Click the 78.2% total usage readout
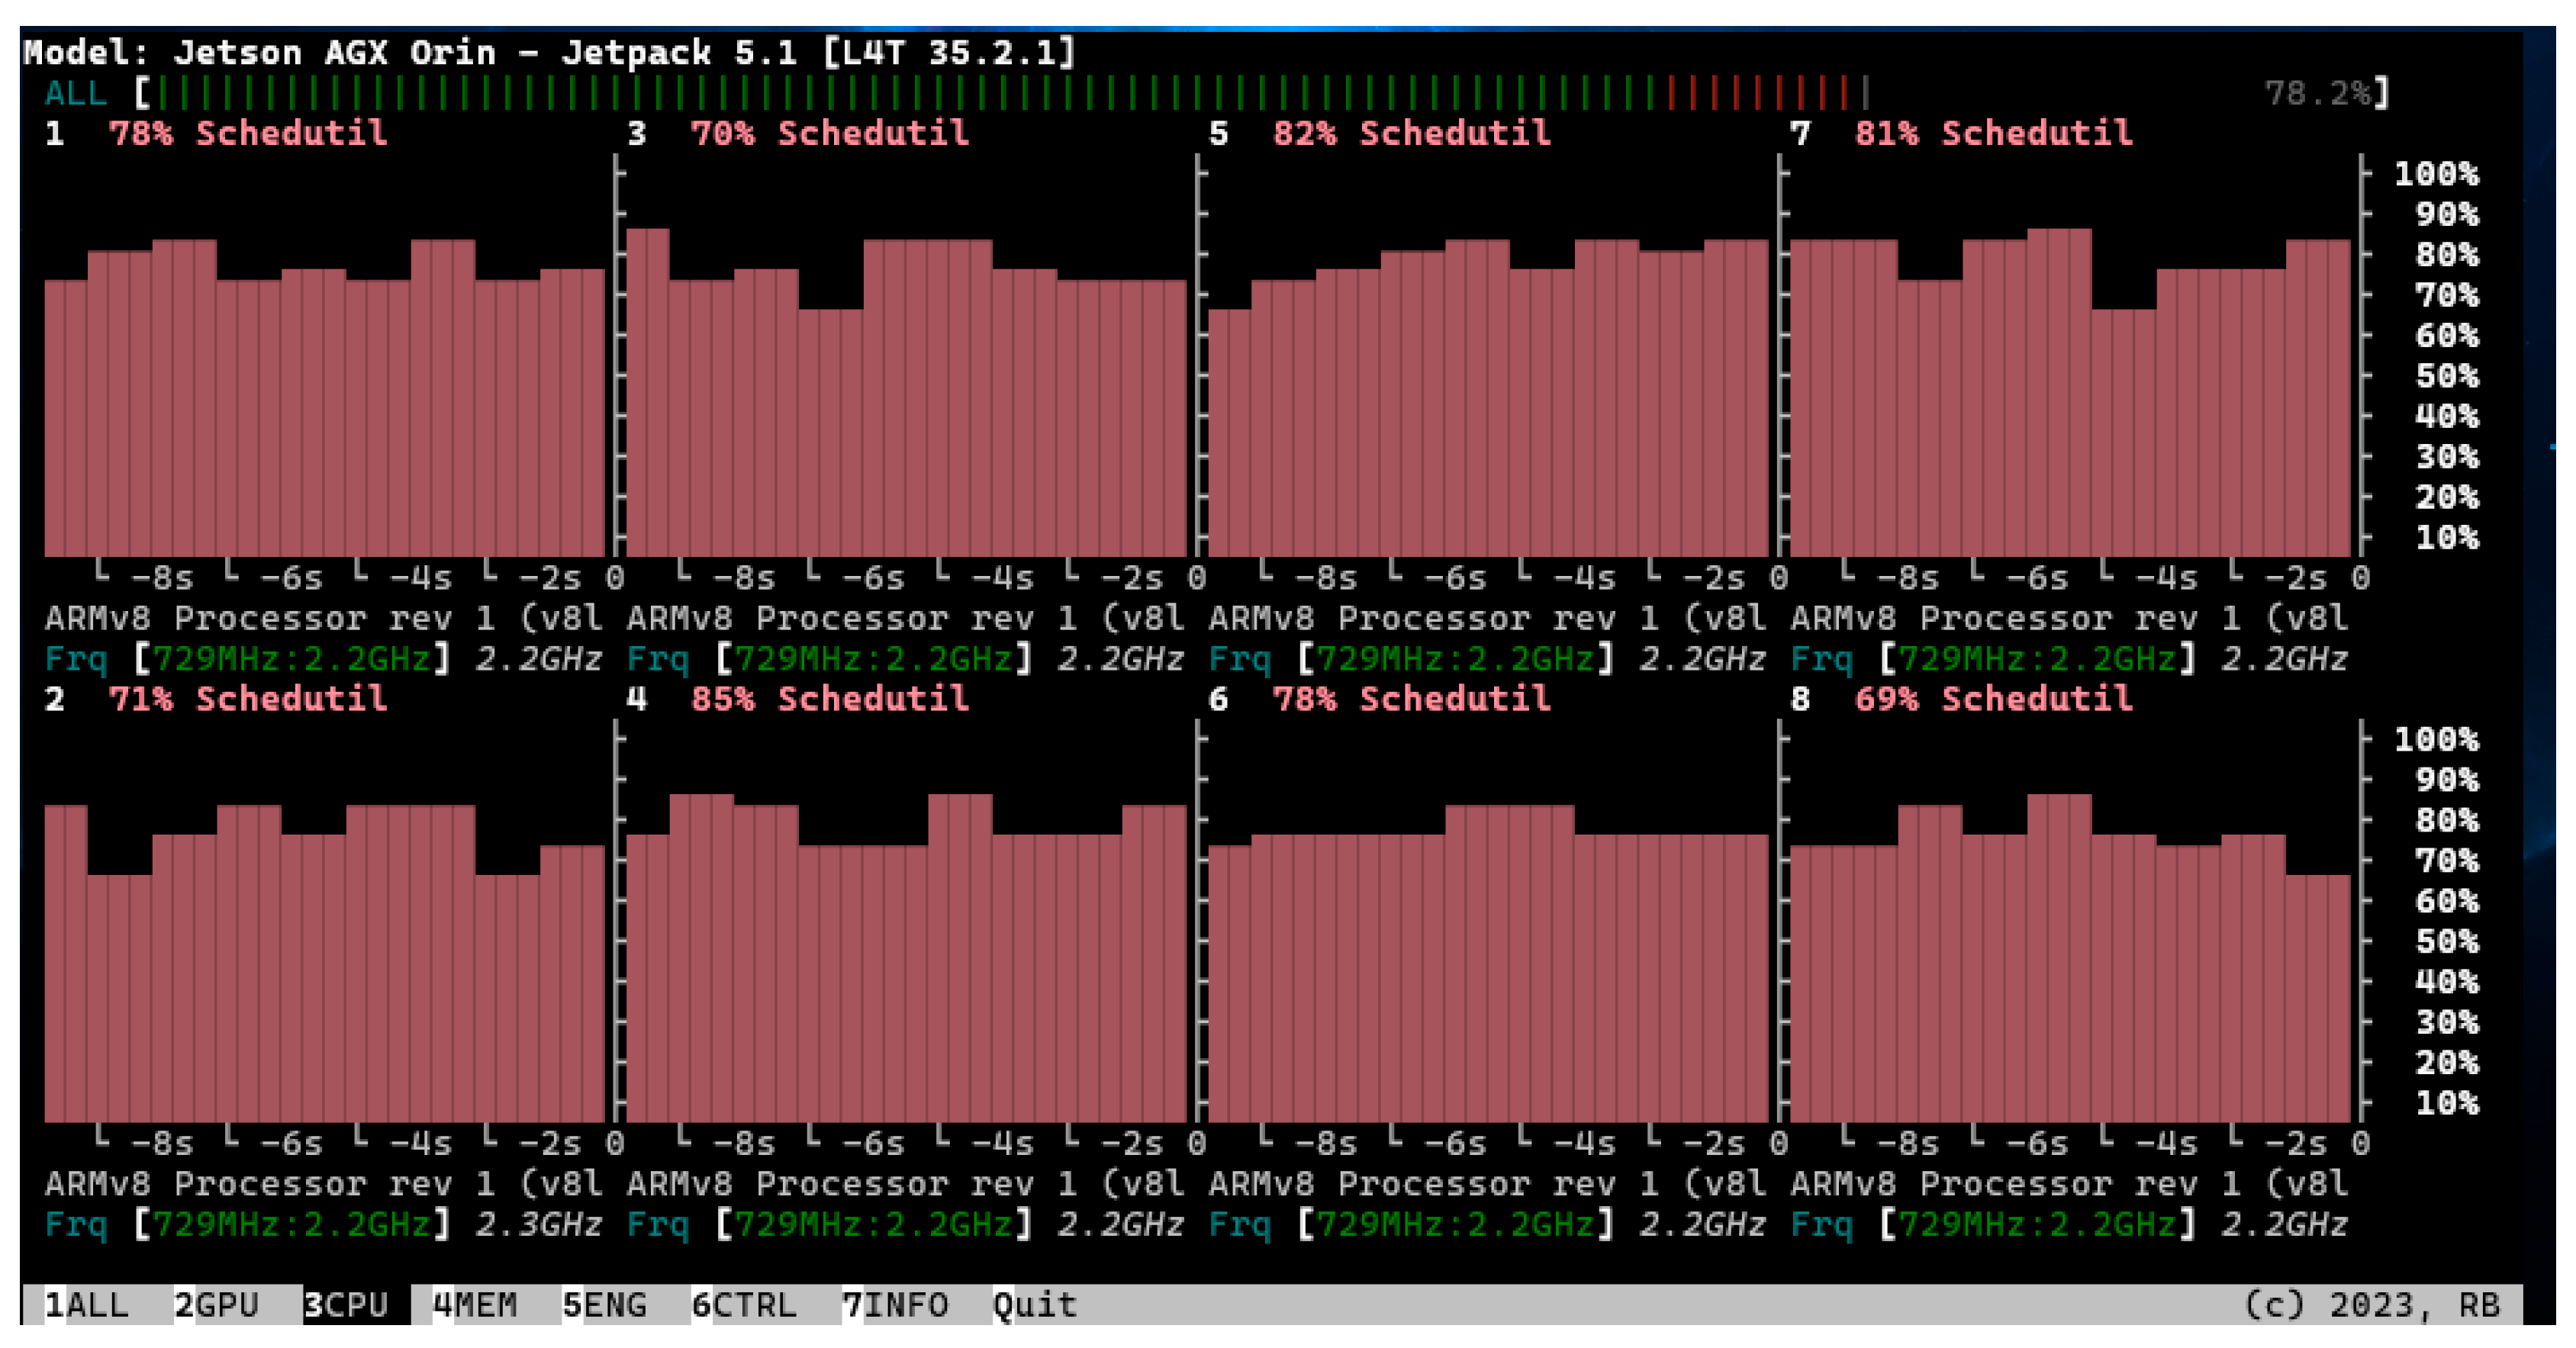The image size is (2576, 1348). (x=2319, y=93)
